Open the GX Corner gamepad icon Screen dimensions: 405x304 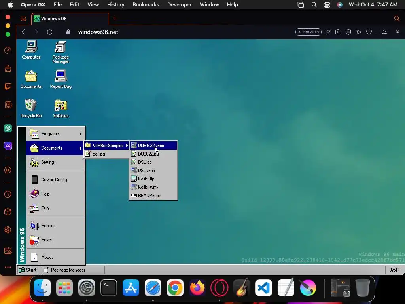tap(23, 19)
